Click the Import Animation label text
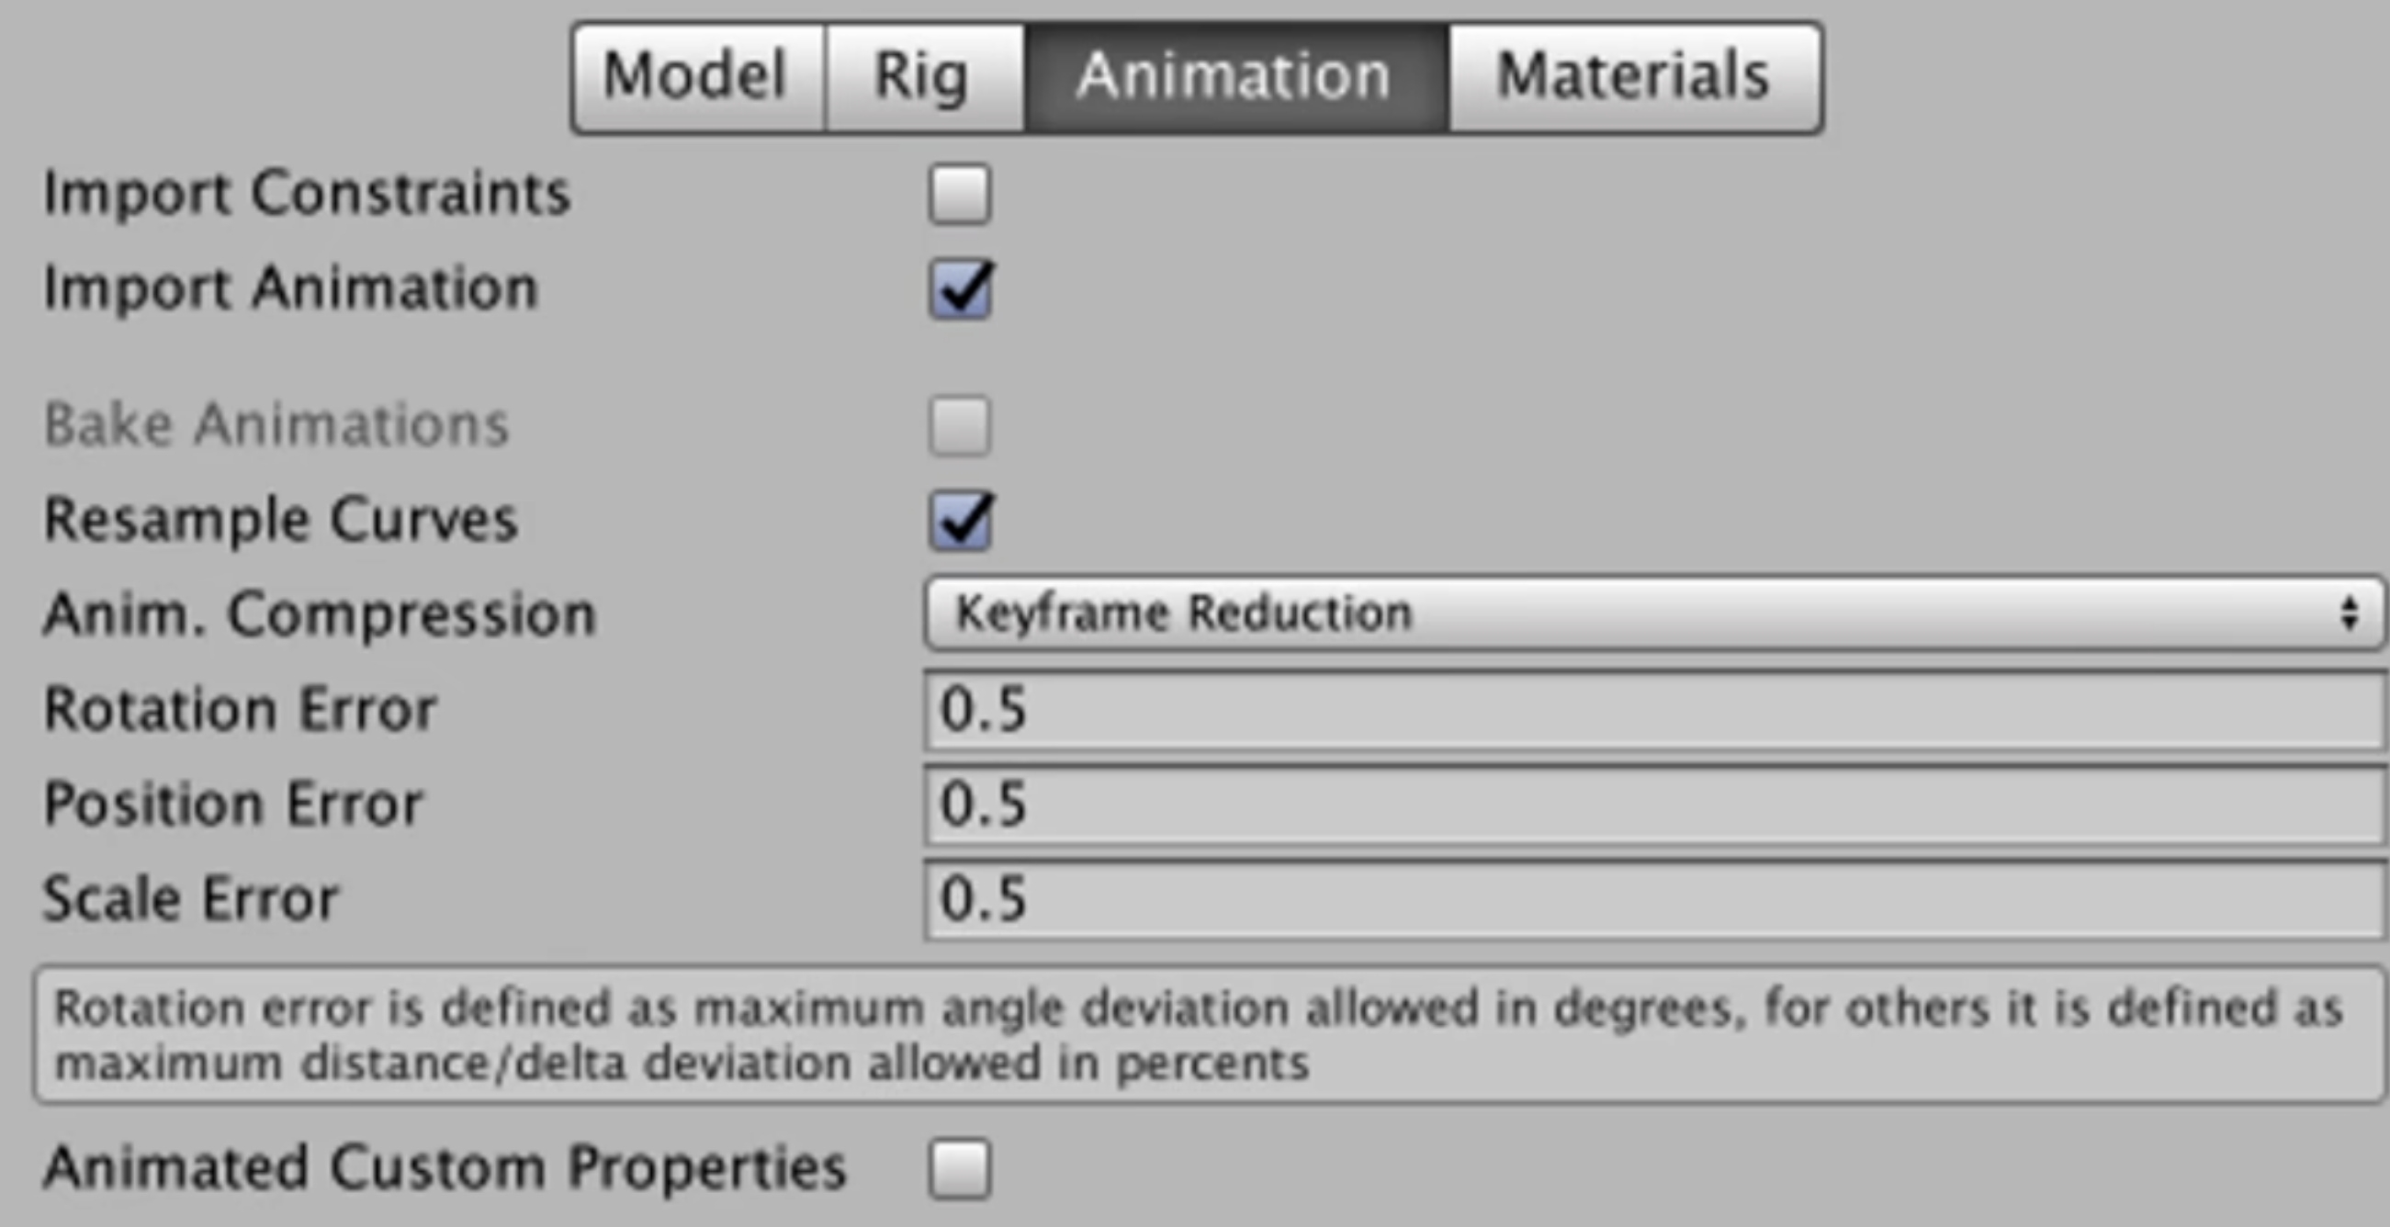 (290, 288)
